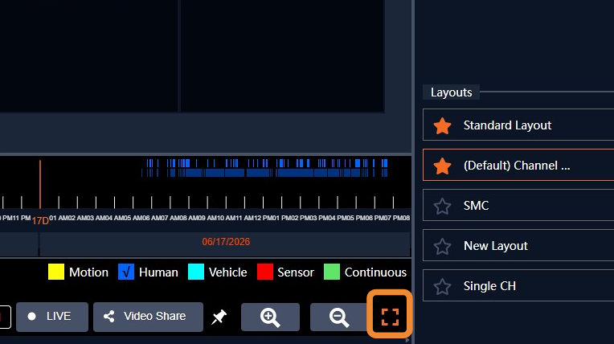Zoom out the timeline with magnifier minus
Screen dimensions: 614x344
pos(339,317)
